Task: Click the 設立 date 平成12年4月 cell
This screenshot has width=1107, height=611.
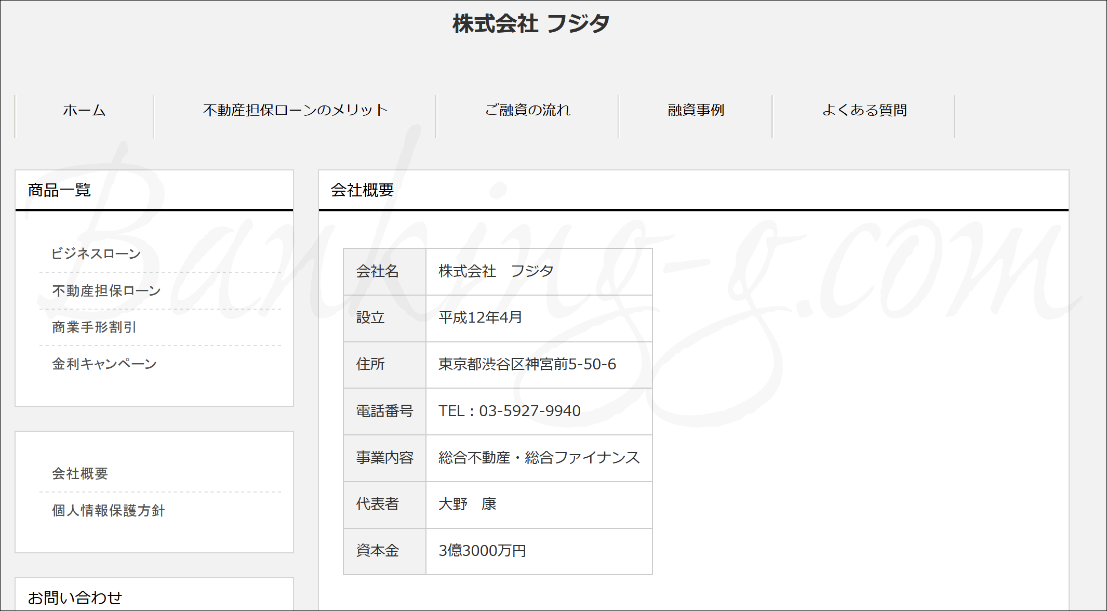Action: click(480, 317)
